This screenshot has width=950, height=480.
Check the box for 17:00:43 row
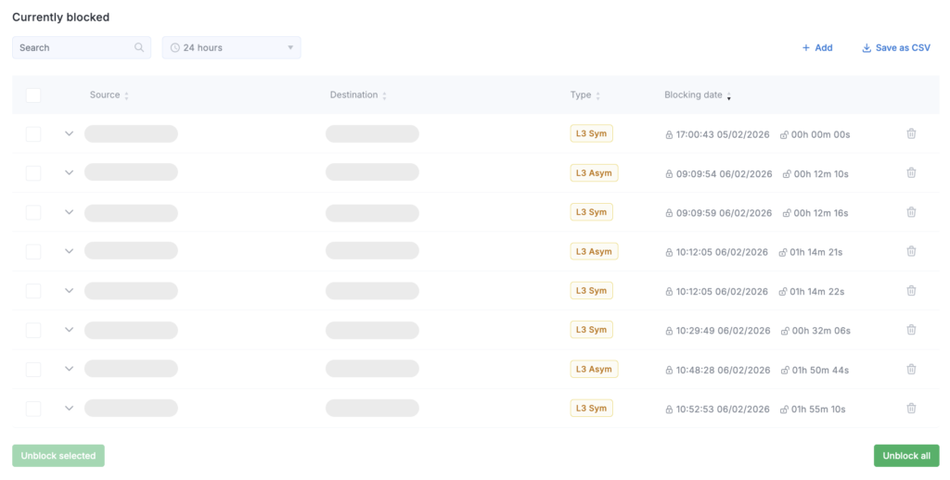coord(33,134)
